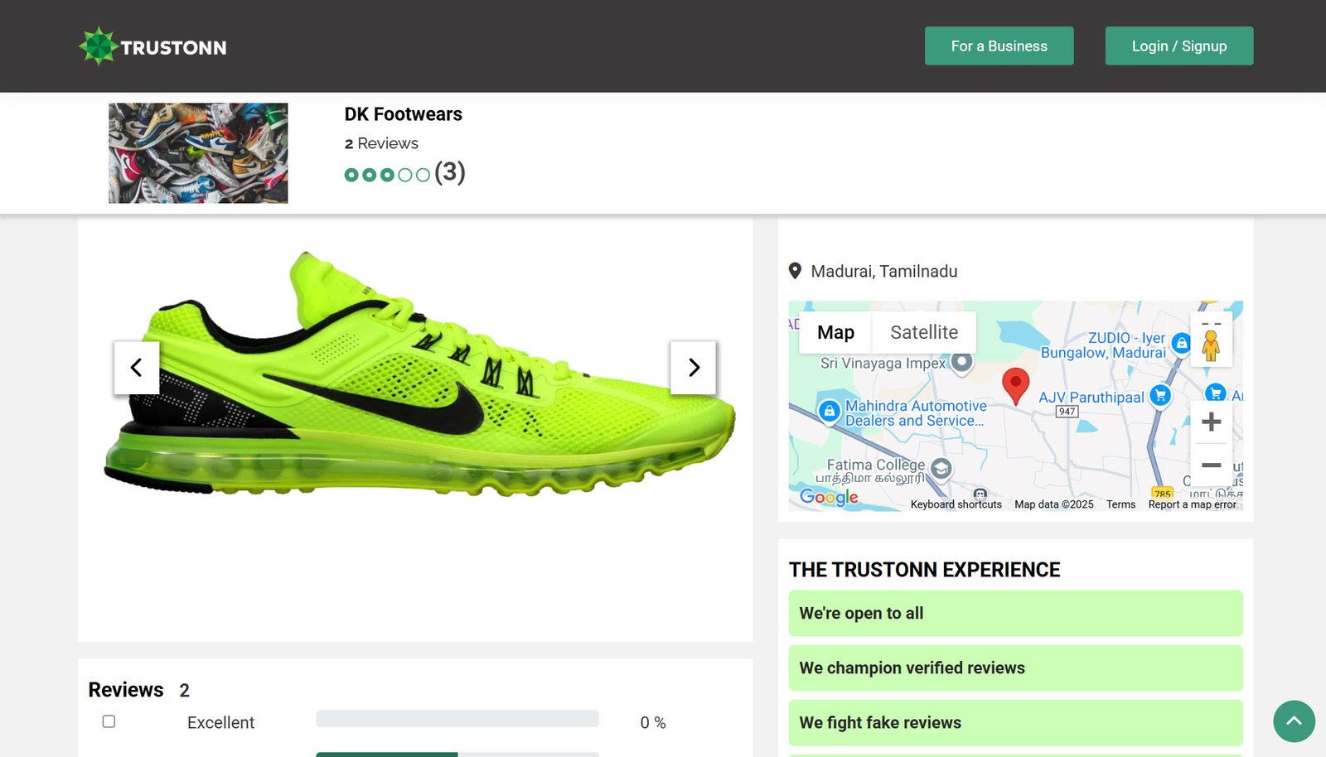Zoom out on the map
The image size is (1326, 757).
click(1211, 465)
